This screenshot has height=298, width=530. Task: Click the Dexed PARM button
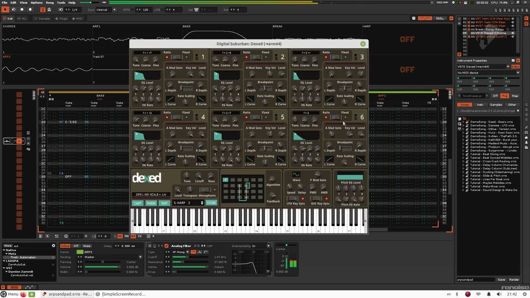pyautogui.click(x=151, y=203)
